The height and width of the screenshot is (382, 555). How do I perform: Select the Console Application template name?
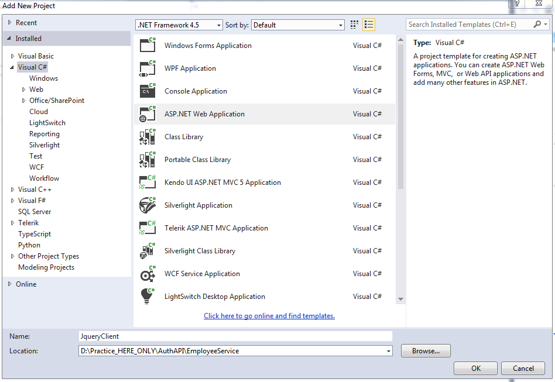tap(196, 91)
